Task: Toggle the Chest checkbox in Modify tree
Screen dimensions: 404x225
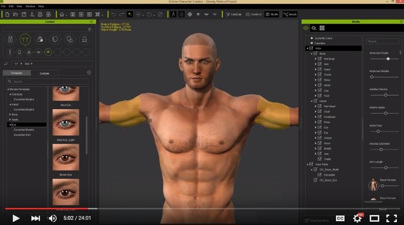Action: click(x=320, y=75)
